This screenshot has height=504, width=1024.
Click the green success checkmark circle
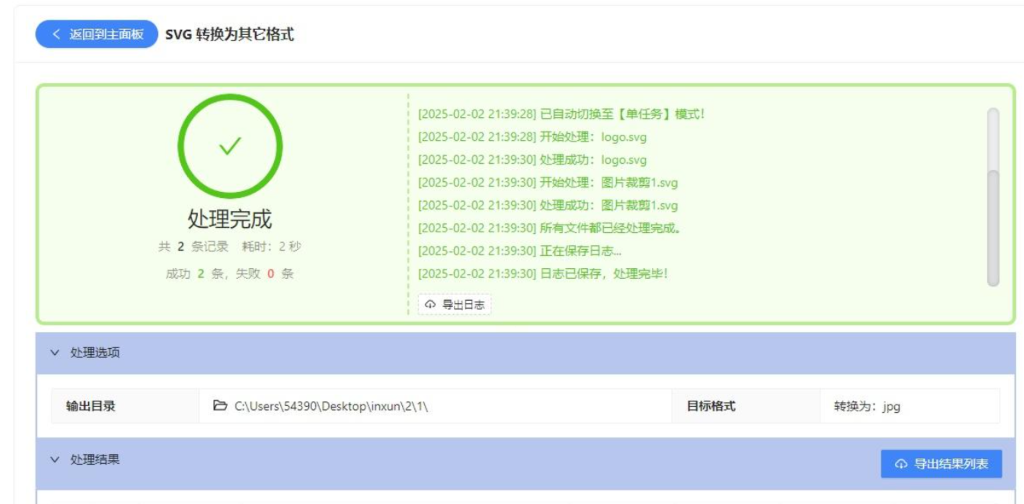(x=230, y=146)
